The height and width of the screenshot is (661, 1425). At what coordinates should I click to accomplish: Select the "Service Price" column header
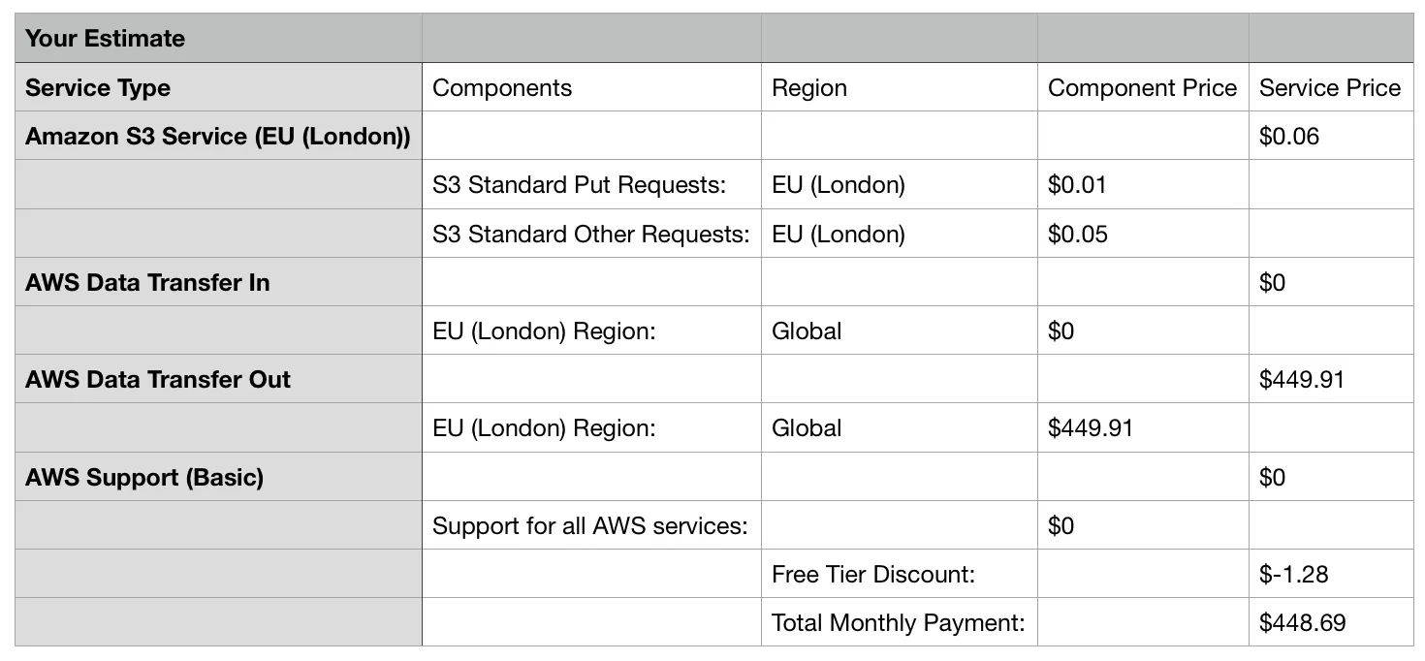(x=1330, y=88)
